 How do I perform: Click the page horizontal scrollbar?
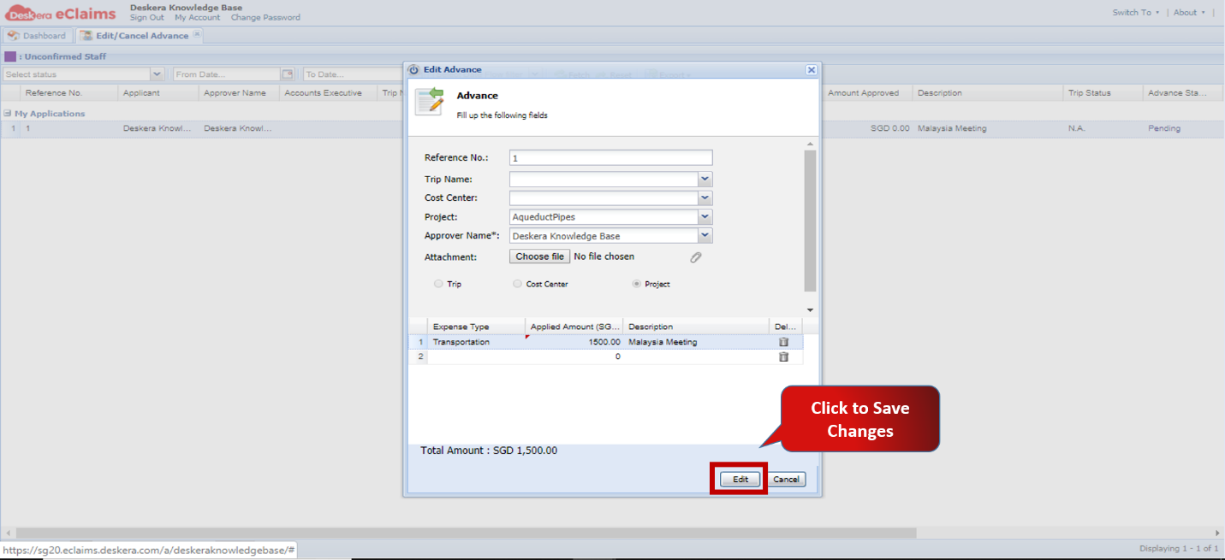(466, 533)
